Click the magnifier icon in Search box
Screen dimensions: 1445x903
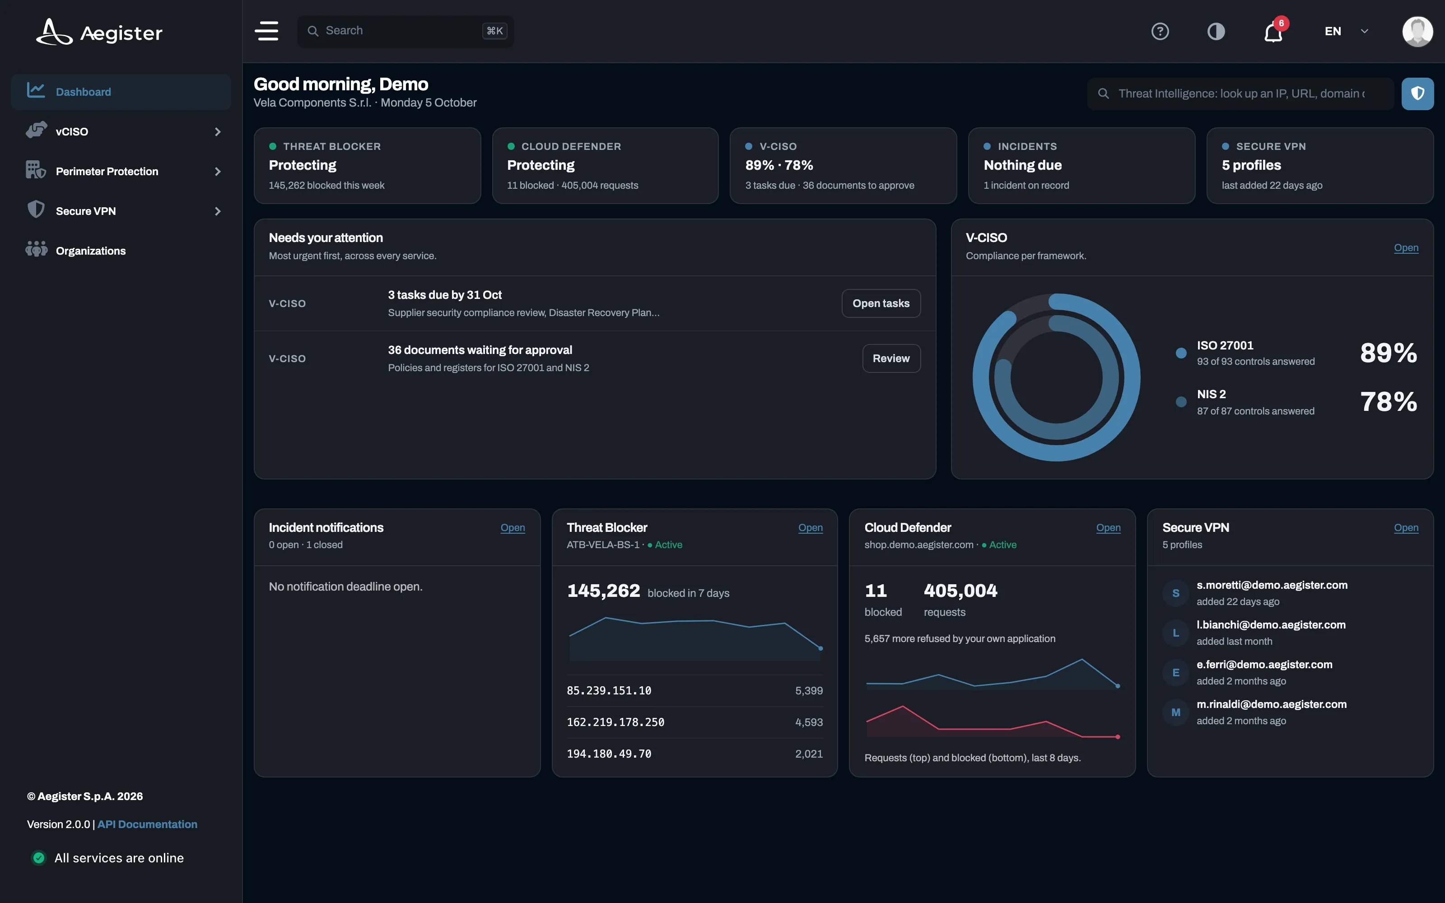pyautogui.click(x=313, y=31)
